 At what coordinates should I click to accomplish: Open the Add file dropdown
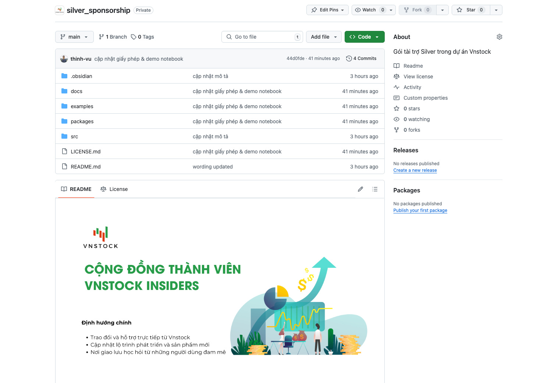click(324, 37)
